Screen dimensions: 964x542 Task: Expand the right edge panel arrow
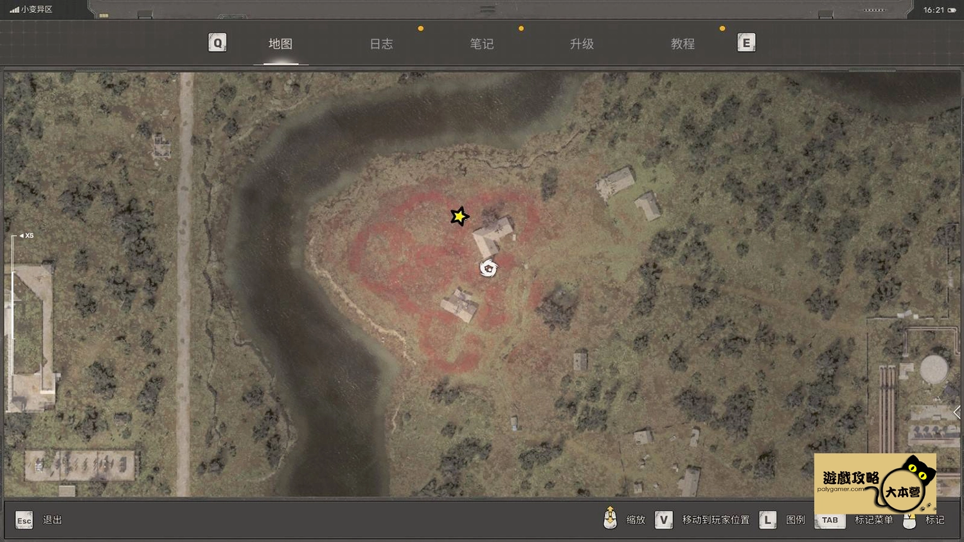click(x=957, y=412)
